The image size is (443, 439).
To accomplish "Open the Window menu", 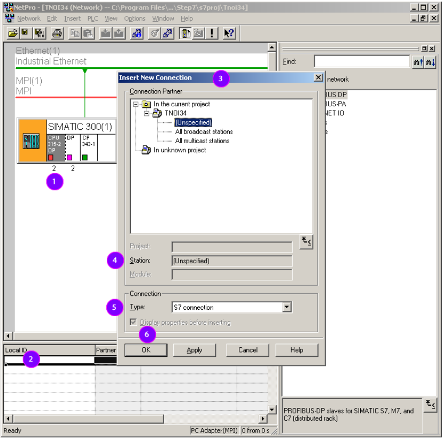I will pos(164,19).
